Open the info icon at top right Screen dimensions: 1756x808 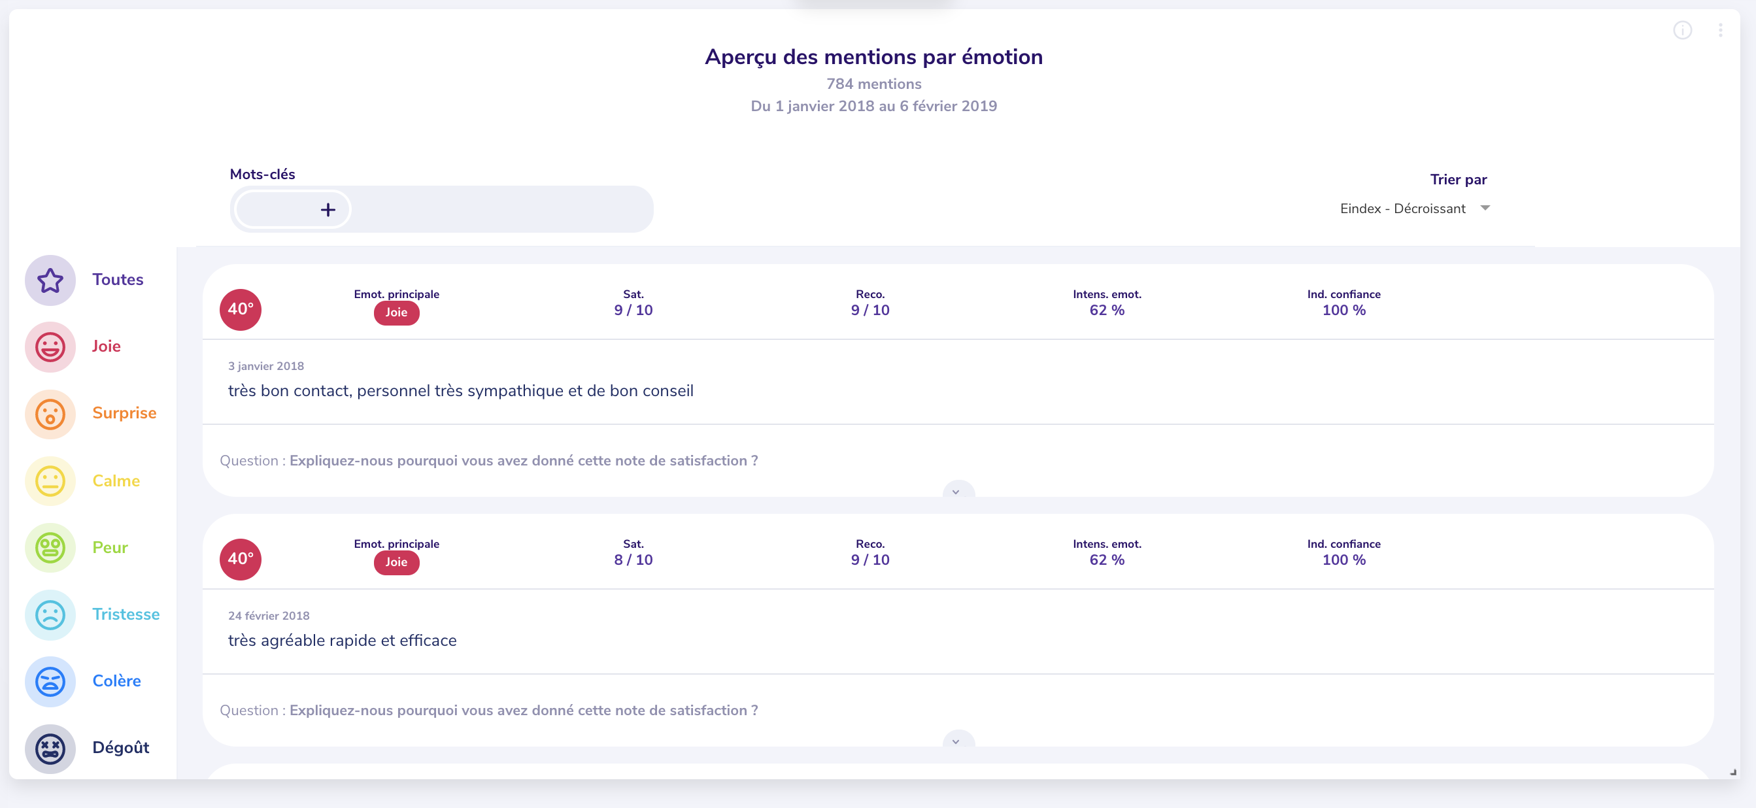(x=1681, y=31)
